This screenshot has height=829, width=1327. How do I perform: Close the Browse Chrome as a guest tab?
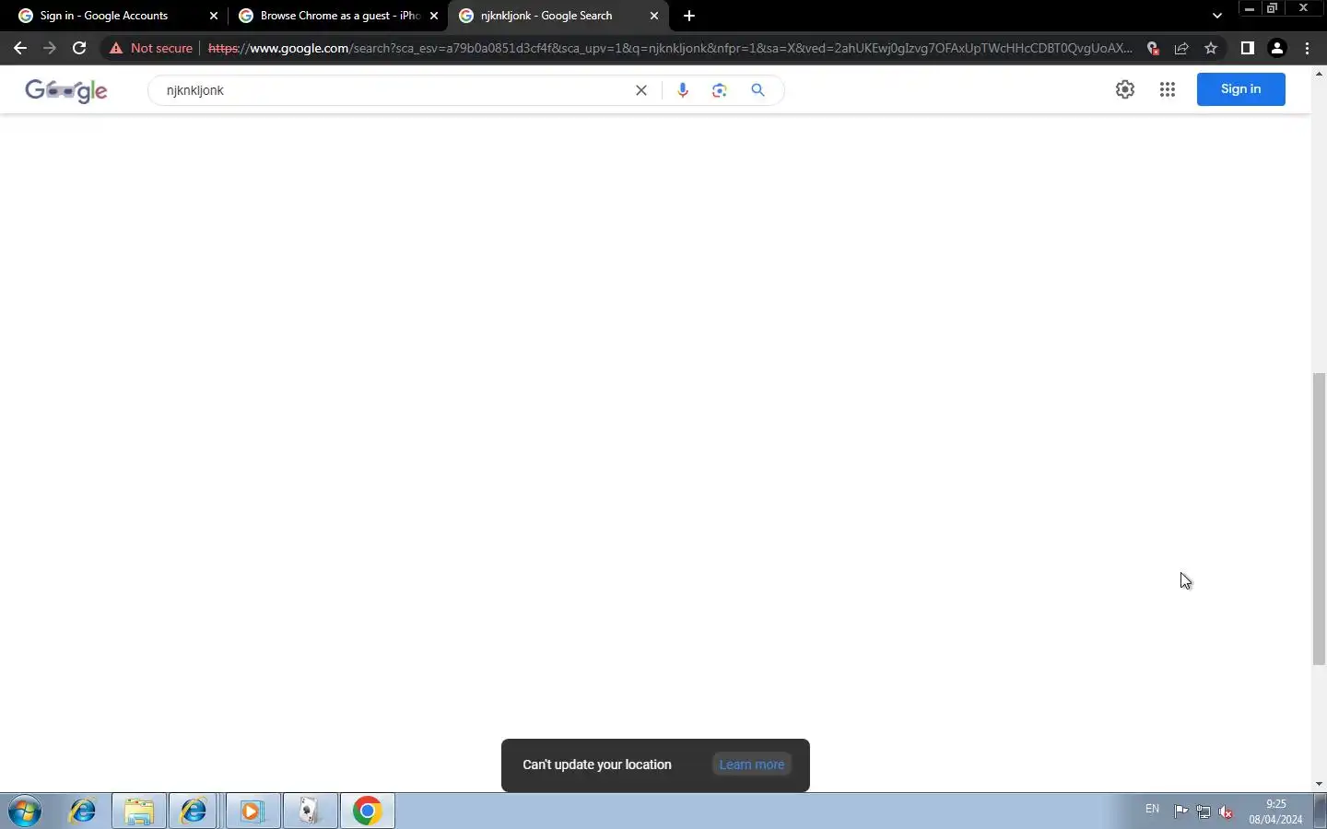click(434, 16)
